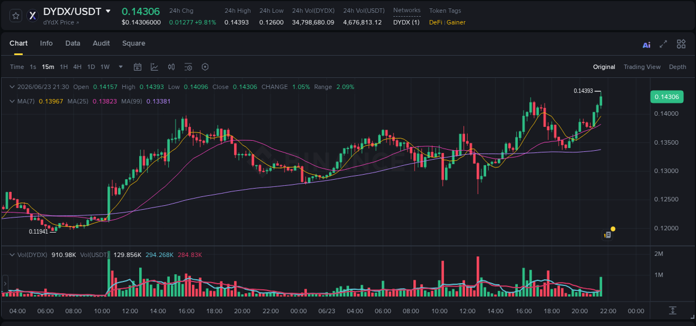The width and height of the screenshot is (696, 326).
Task: Open the Square tab
Action: 134,43
